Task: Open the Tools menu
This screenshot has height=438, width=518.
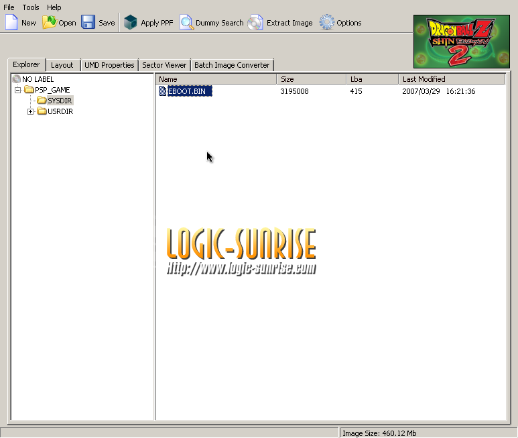Action: click(x=31, y=7)
